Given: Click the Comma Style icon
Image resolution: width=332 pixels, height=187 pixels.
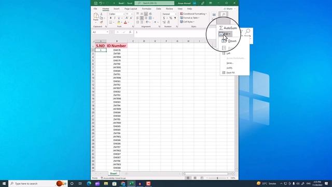Looking at the screenshot, I should coord(175,18).
